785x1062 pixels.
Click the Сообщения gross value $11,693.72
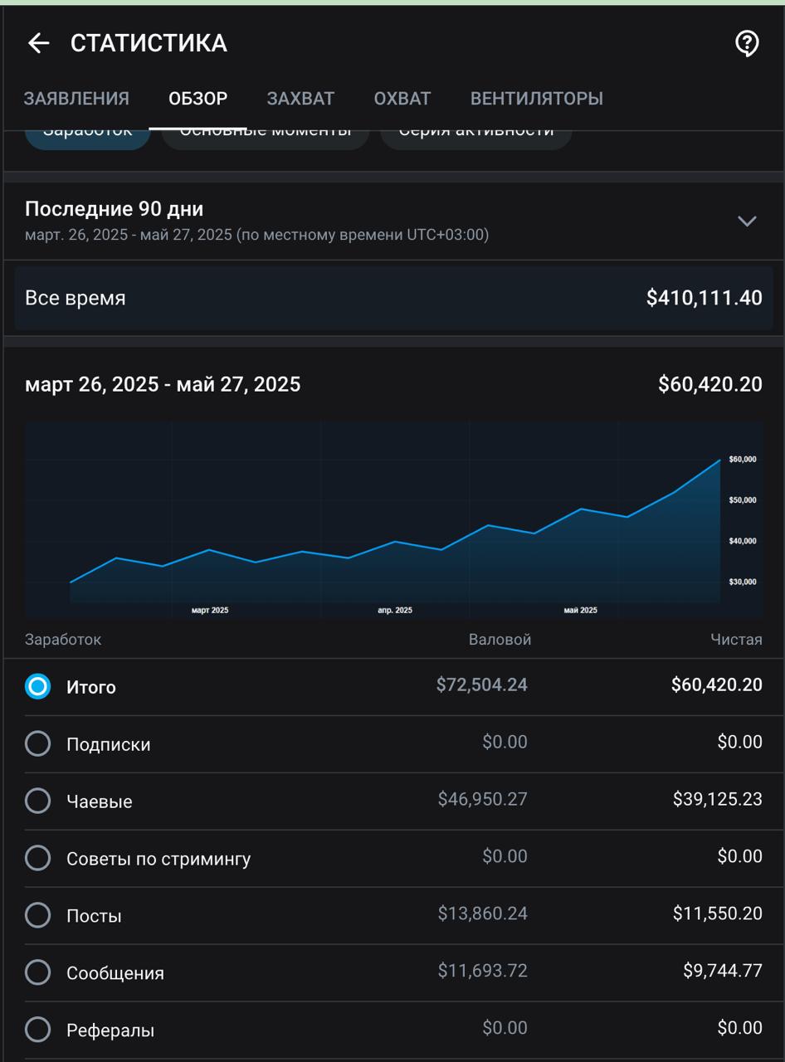click(x=483, y=971)
